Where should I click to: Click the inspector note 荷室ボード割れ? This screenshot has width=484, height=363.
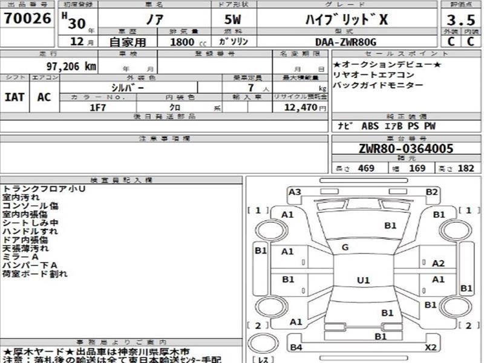[x=34, y=273]
